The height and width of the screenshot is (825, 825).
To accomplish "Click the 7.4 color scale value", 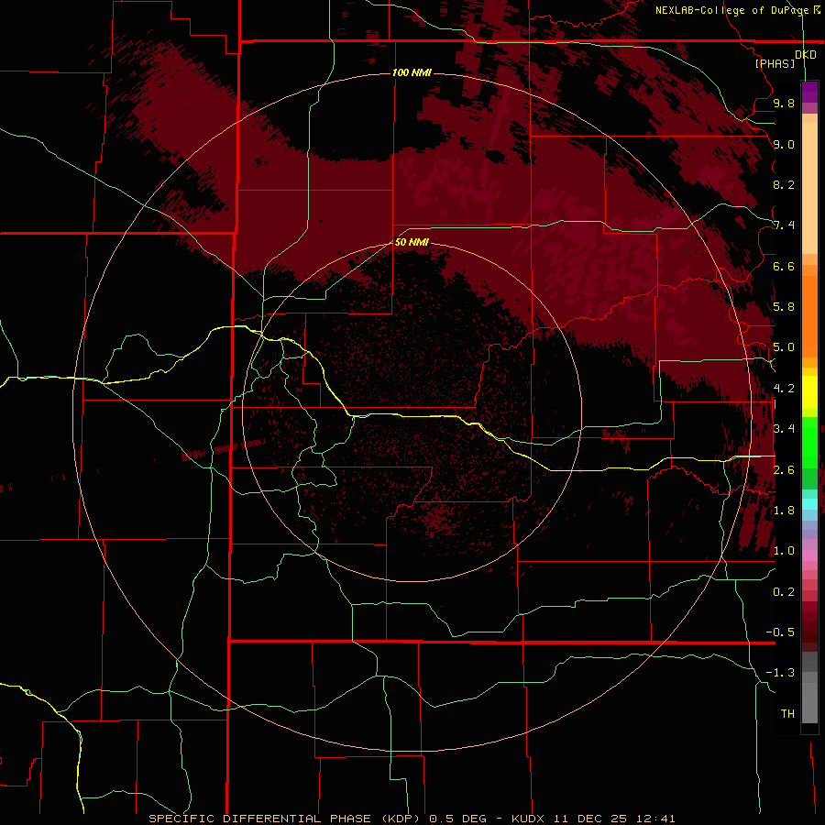I will click(x=784, y=225).
